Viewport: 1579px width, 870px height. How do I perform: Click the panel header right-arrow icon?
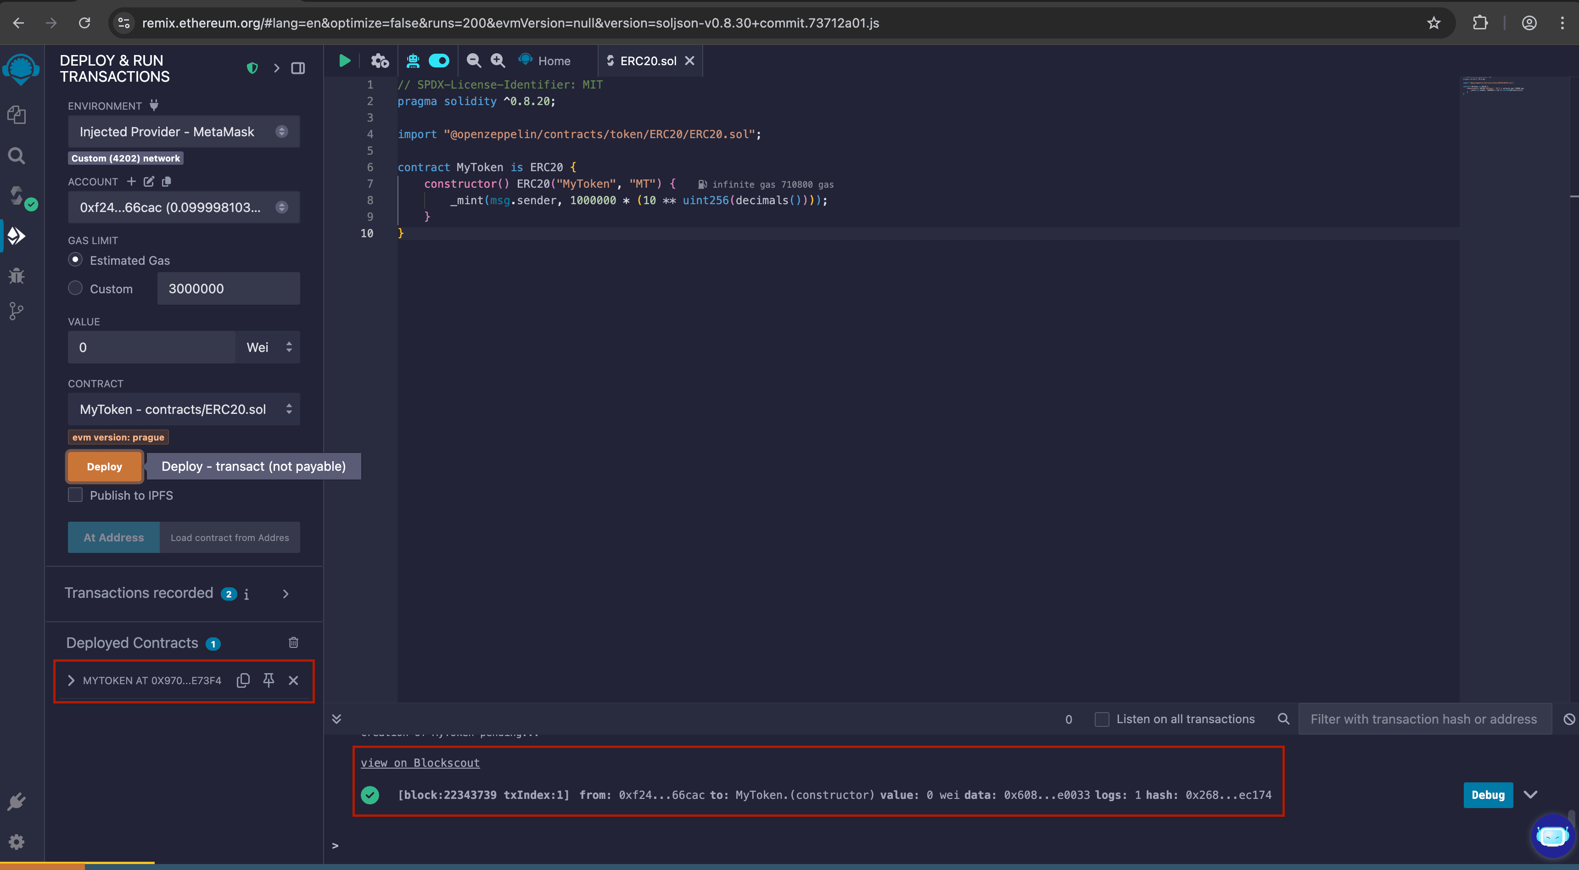click(277, 68)
